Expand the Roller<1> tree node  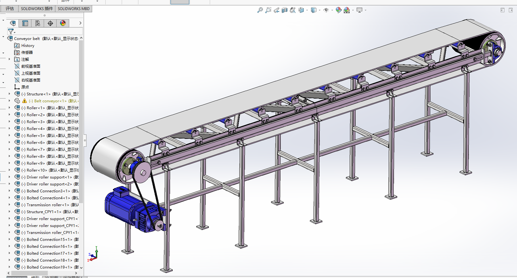[9, 108]
